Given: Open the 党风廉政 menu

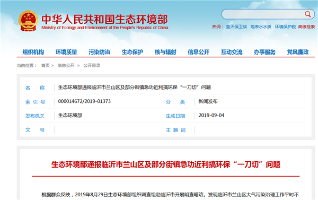Looking at the screenshot, I should coord(298,52).
